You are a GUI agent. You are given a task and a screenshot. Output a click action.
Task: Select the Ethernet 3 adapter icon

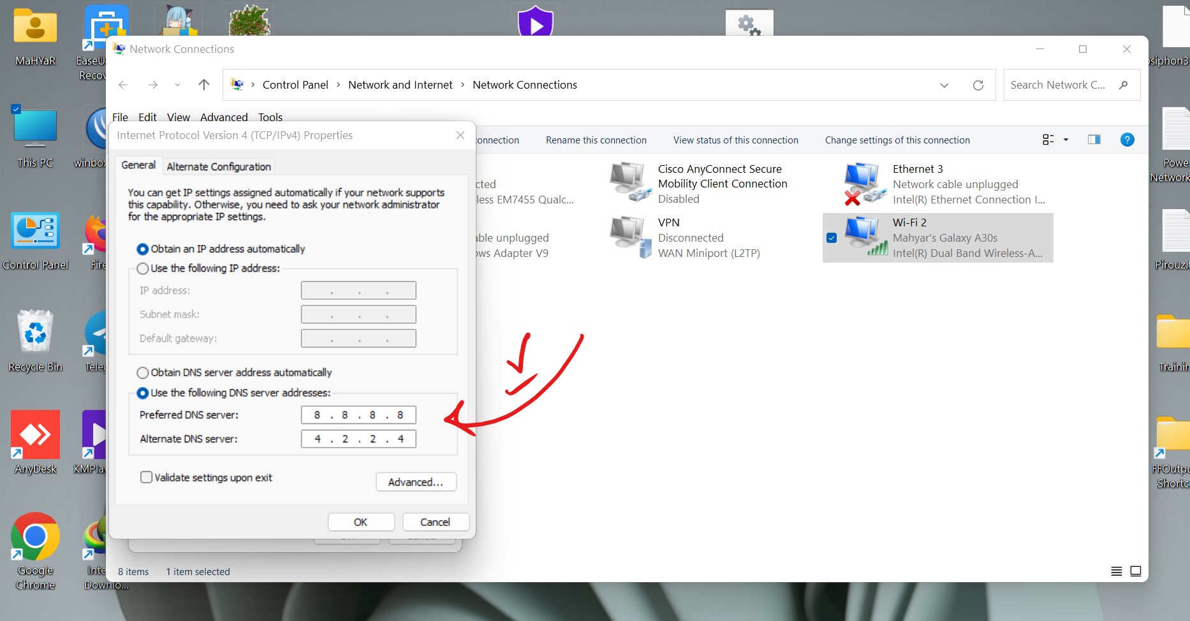point(865,184)
